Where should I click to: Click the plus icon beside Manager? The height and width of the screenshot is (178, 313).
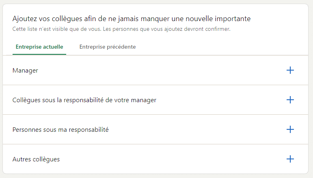point(290,71)
